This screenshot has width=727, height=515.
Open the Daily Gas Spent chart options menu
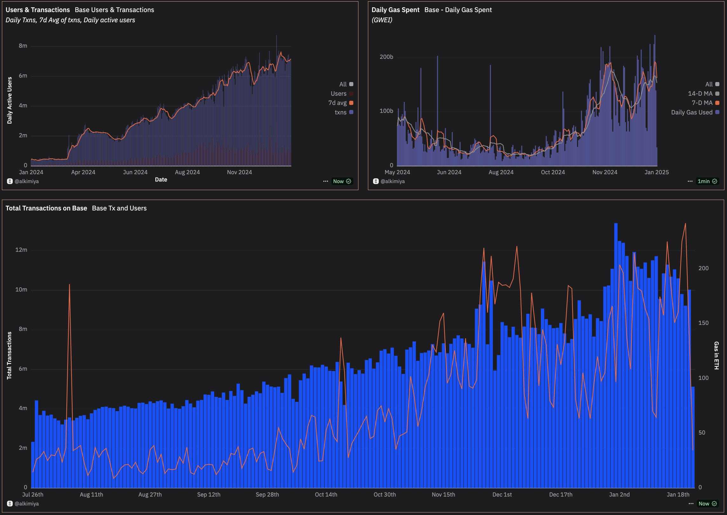click(x=690, y=181)
